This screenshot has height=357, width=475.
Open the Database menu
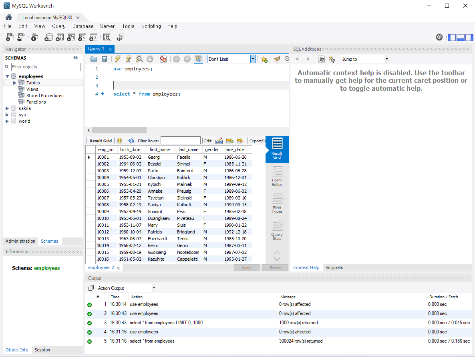pos(83,26)
